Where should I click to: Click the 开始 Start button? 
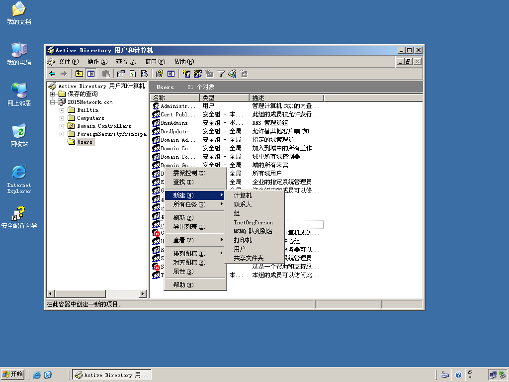(13, 375)
